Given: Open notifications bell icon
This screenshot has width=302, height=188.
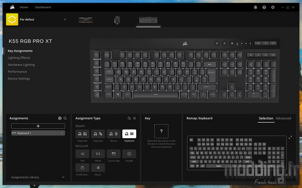Looking at the screenshot, I should 256,7.
